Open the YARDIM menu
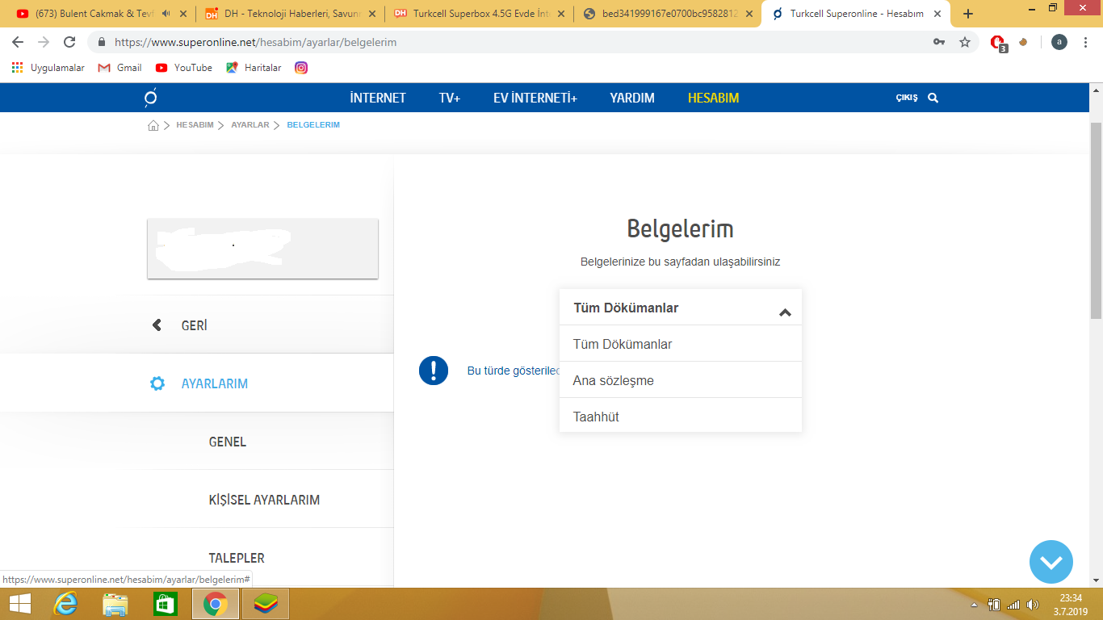Image resolution: width=1103 pixels, height=620 pixels. (632, 98)
